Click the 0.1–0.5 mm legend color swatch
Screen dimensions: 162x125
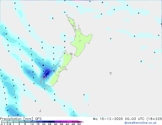point(4,122)
